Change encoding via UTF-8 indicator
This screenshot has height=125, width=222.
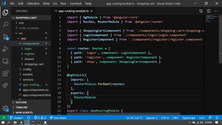[165, 118]
